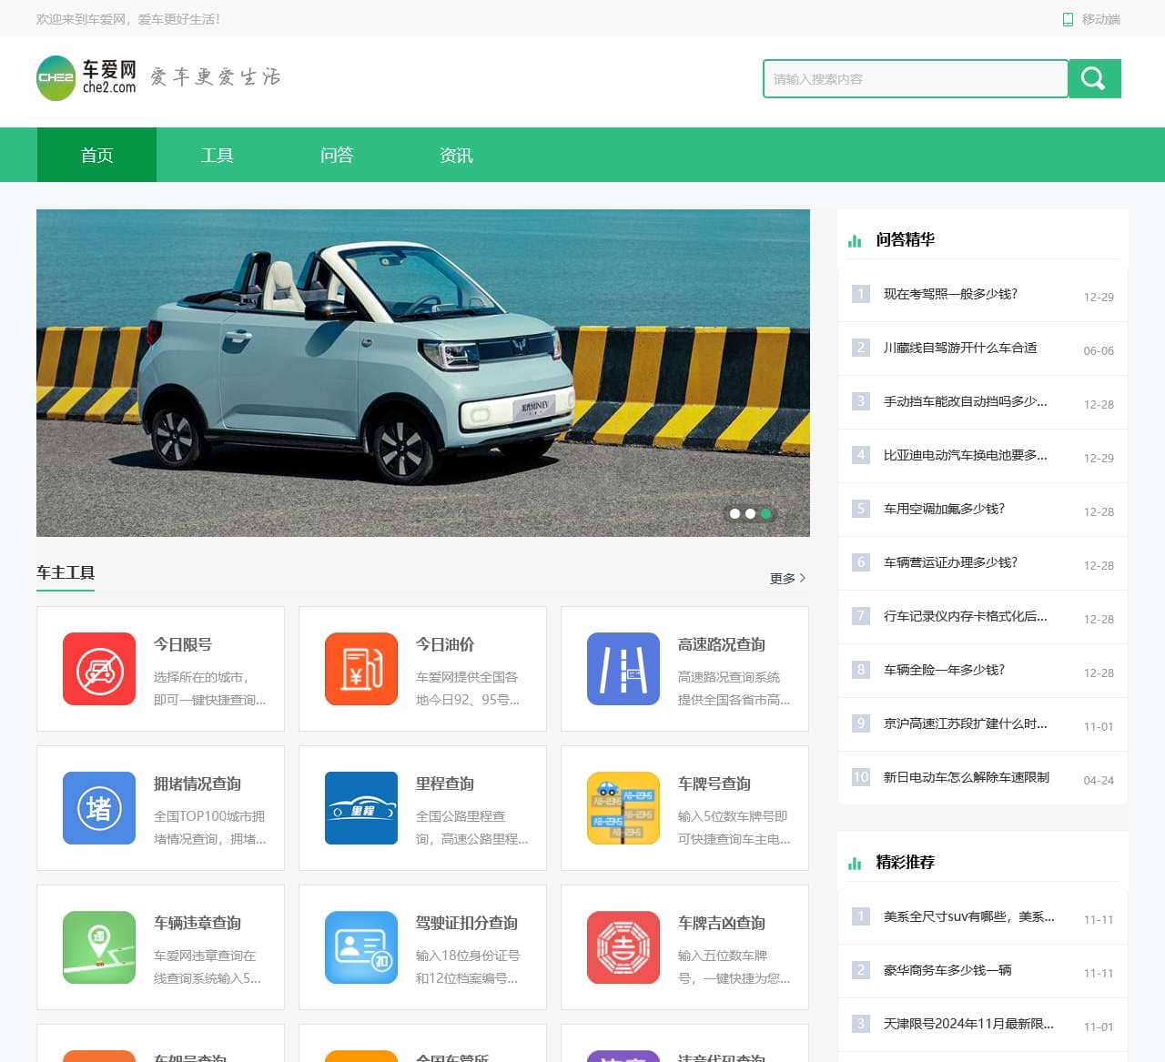
Task: Open article 美系全尺寸suv有哪些
Action: click(969, 916)
